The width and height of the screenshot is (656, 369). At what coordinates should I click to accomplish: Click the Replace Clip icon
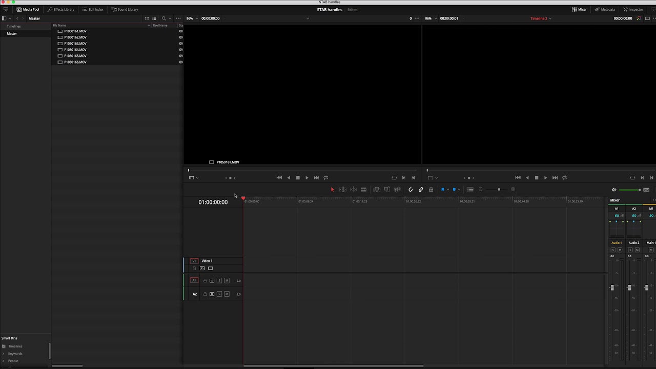tap(397, 190)
